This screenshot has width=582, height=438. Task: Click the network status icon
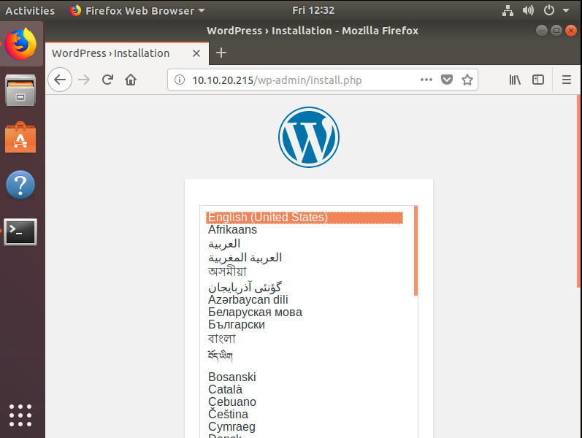508,11
